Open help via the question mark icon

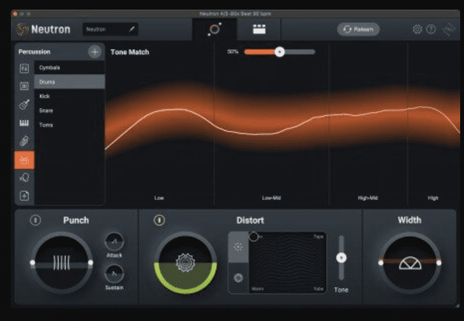(431, 29)
